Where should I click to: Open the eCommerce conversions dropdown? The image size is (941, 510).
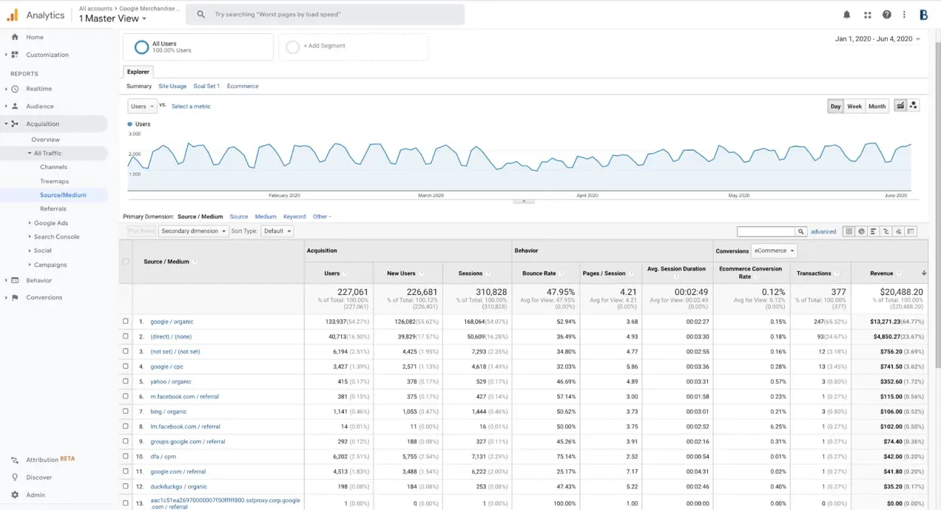coord(774,251)
